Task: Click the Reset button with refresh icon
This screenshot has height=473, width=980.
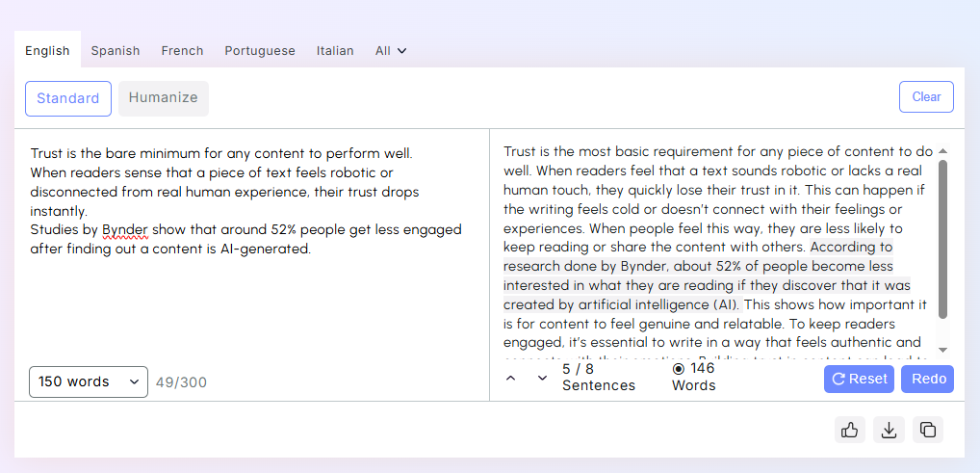Action: 859,379
